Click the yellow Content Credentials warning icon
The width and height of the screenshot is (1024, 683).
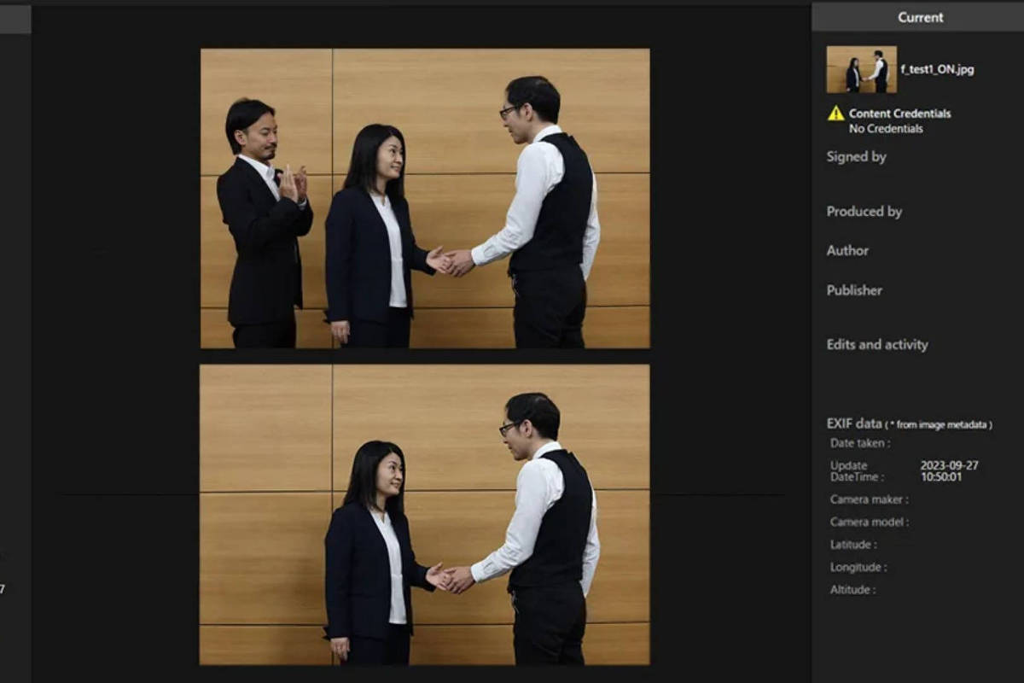(x=835, y=114)
